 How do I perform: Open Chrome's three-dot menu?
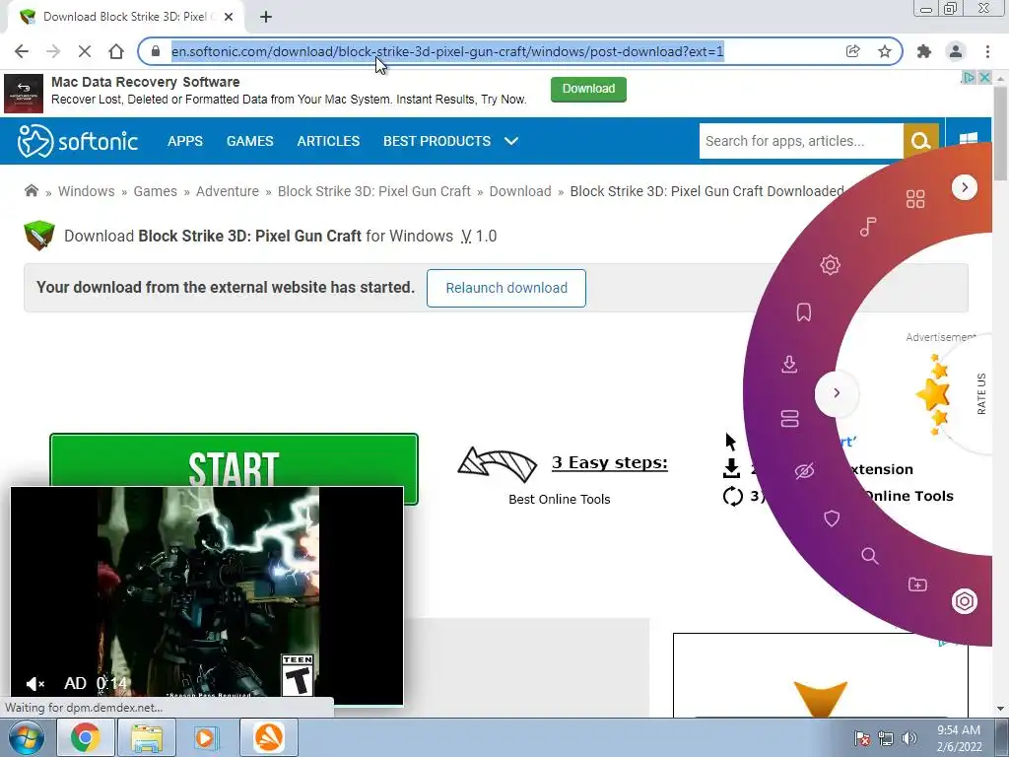click(987, 51)
